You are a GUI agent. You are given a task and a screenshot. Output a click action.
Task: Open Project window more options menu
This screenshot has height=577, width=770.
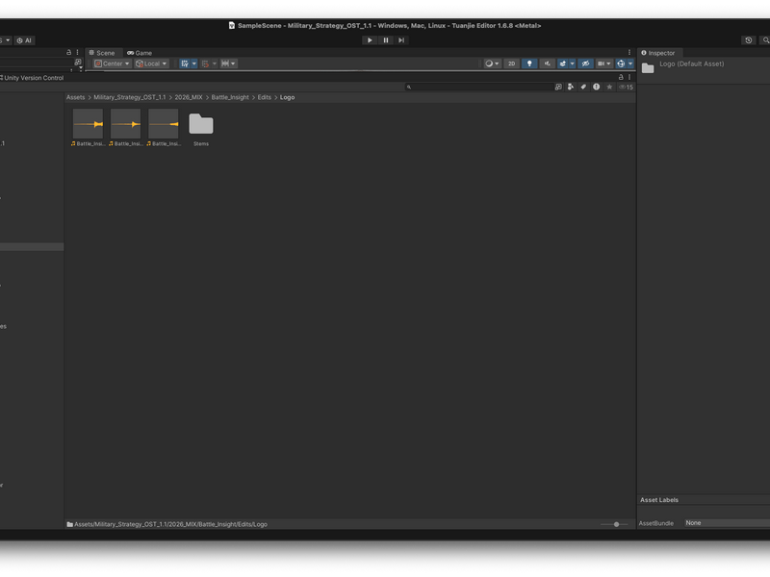coord(629,77)
